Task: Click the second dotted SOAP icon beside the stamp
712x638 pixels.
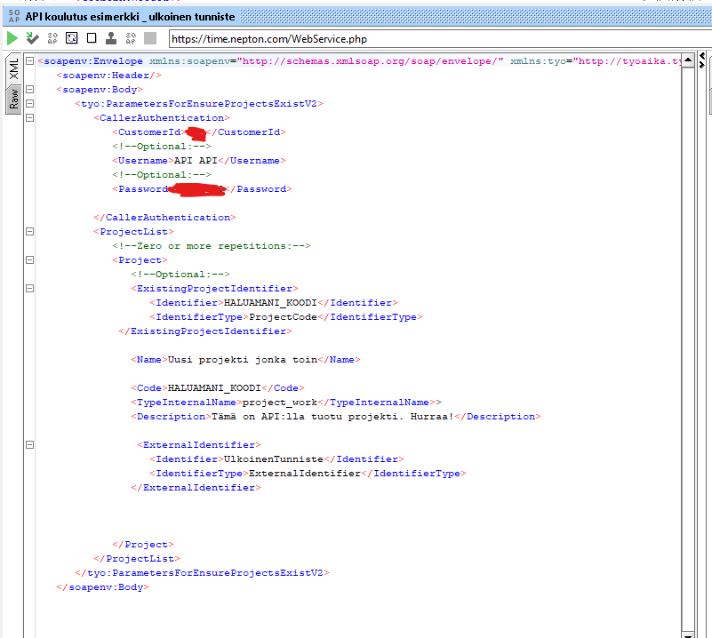Action: tap(131, 38)
